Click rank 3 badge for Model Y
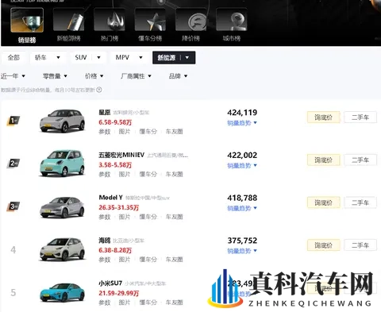 click(x=13, y=206)
